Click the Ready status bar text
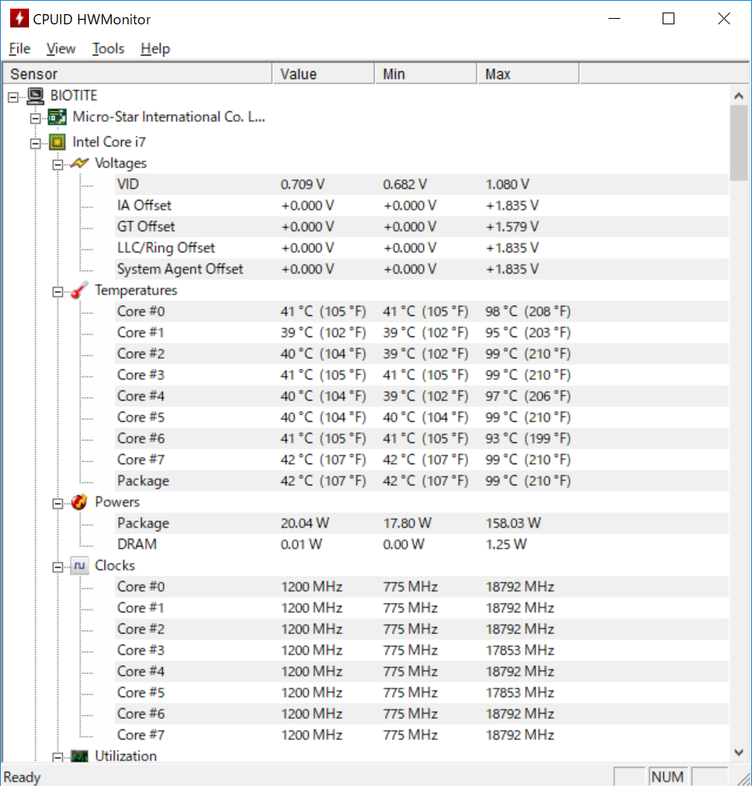Screen dimensions: 752x786 [x=22, y=777]
